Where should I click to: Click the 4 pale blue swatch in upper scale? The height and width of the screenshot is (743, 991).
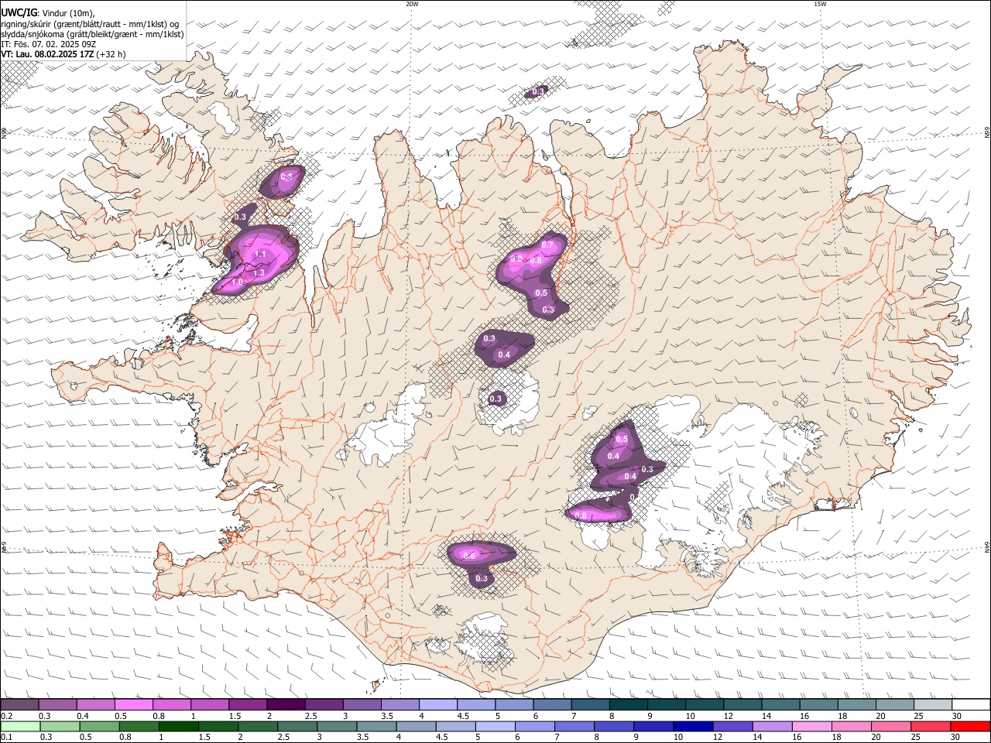coord(438,704)
